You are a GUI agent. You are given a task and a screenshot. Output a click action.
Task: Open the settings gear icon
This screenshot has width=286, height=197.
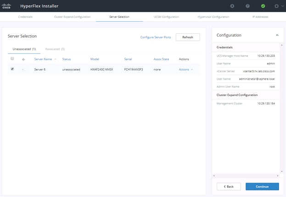tap(276, 6)
